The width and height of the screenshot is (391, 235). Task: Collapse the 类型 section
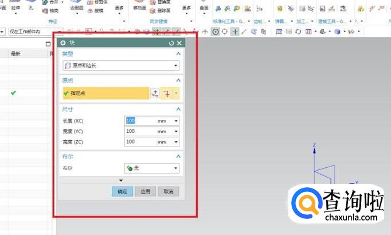coord(178,54)
